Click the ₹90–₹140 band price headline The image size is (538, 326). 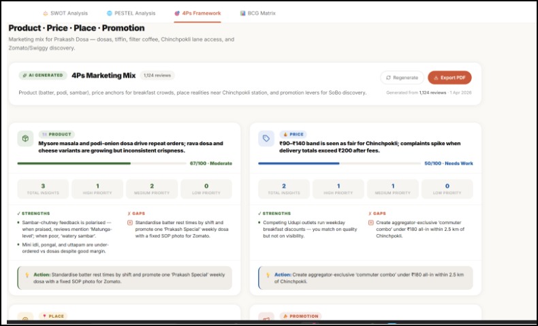point(370,147)
